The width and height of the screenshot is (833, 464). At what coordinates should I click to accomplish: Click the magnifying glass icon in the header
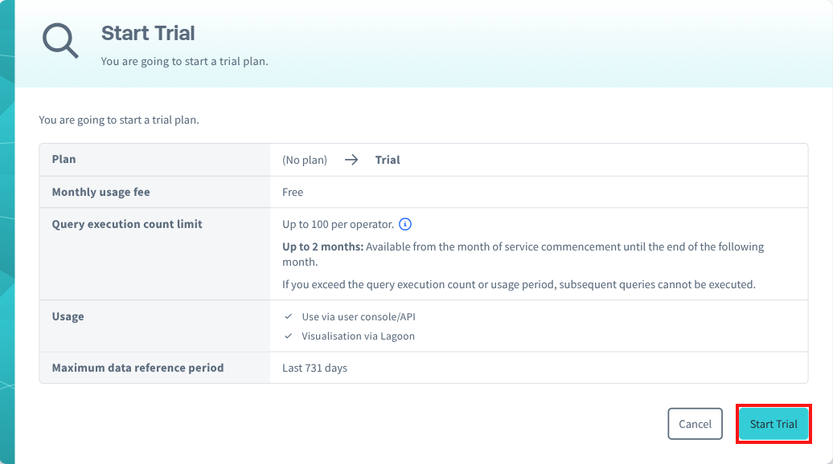pos(60,39)
